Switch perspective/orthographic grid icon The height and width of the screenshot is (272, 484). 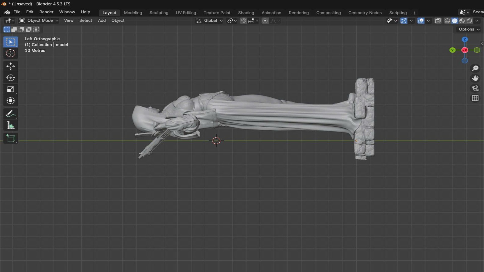[475, 98]
